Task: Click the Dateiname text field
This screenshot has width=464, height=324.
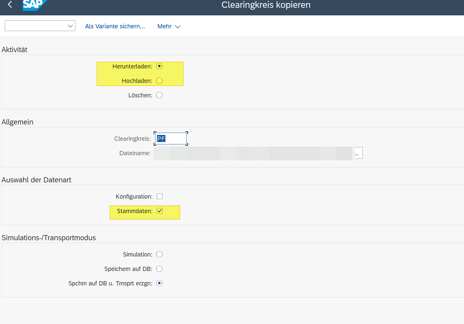Action: pos(252,153)
